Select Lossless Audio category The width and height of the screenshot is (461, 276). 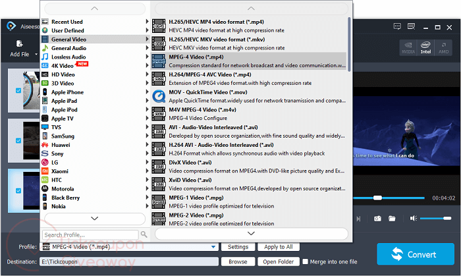(95, 57)
